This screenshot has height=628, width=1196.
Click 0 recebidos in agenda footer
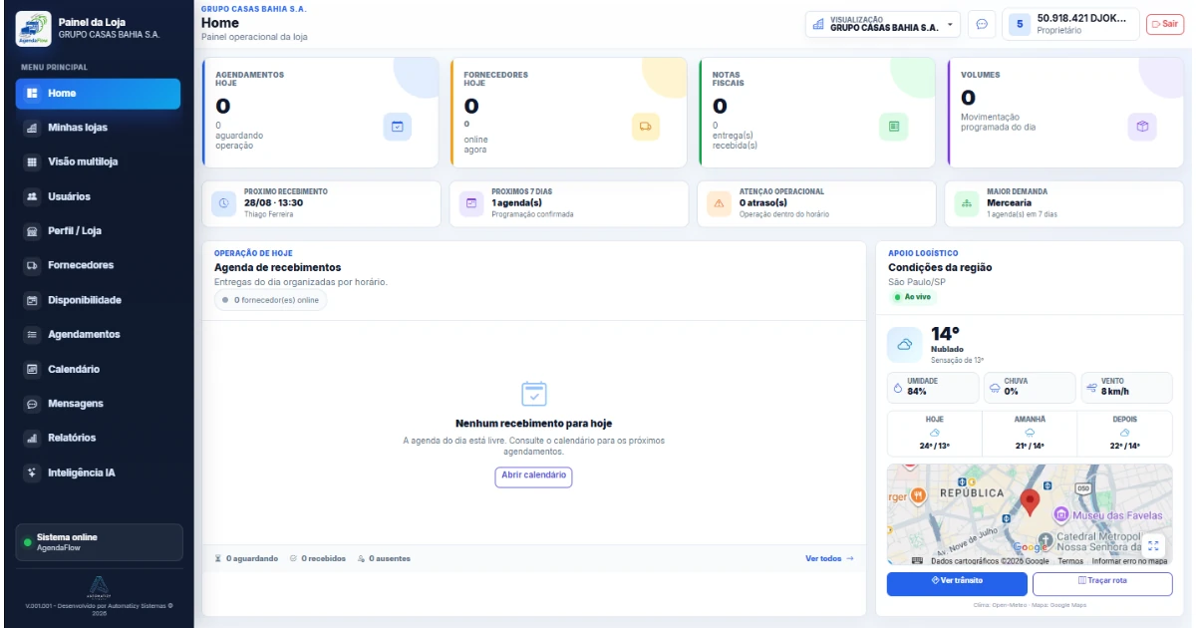tap(317, 559)
